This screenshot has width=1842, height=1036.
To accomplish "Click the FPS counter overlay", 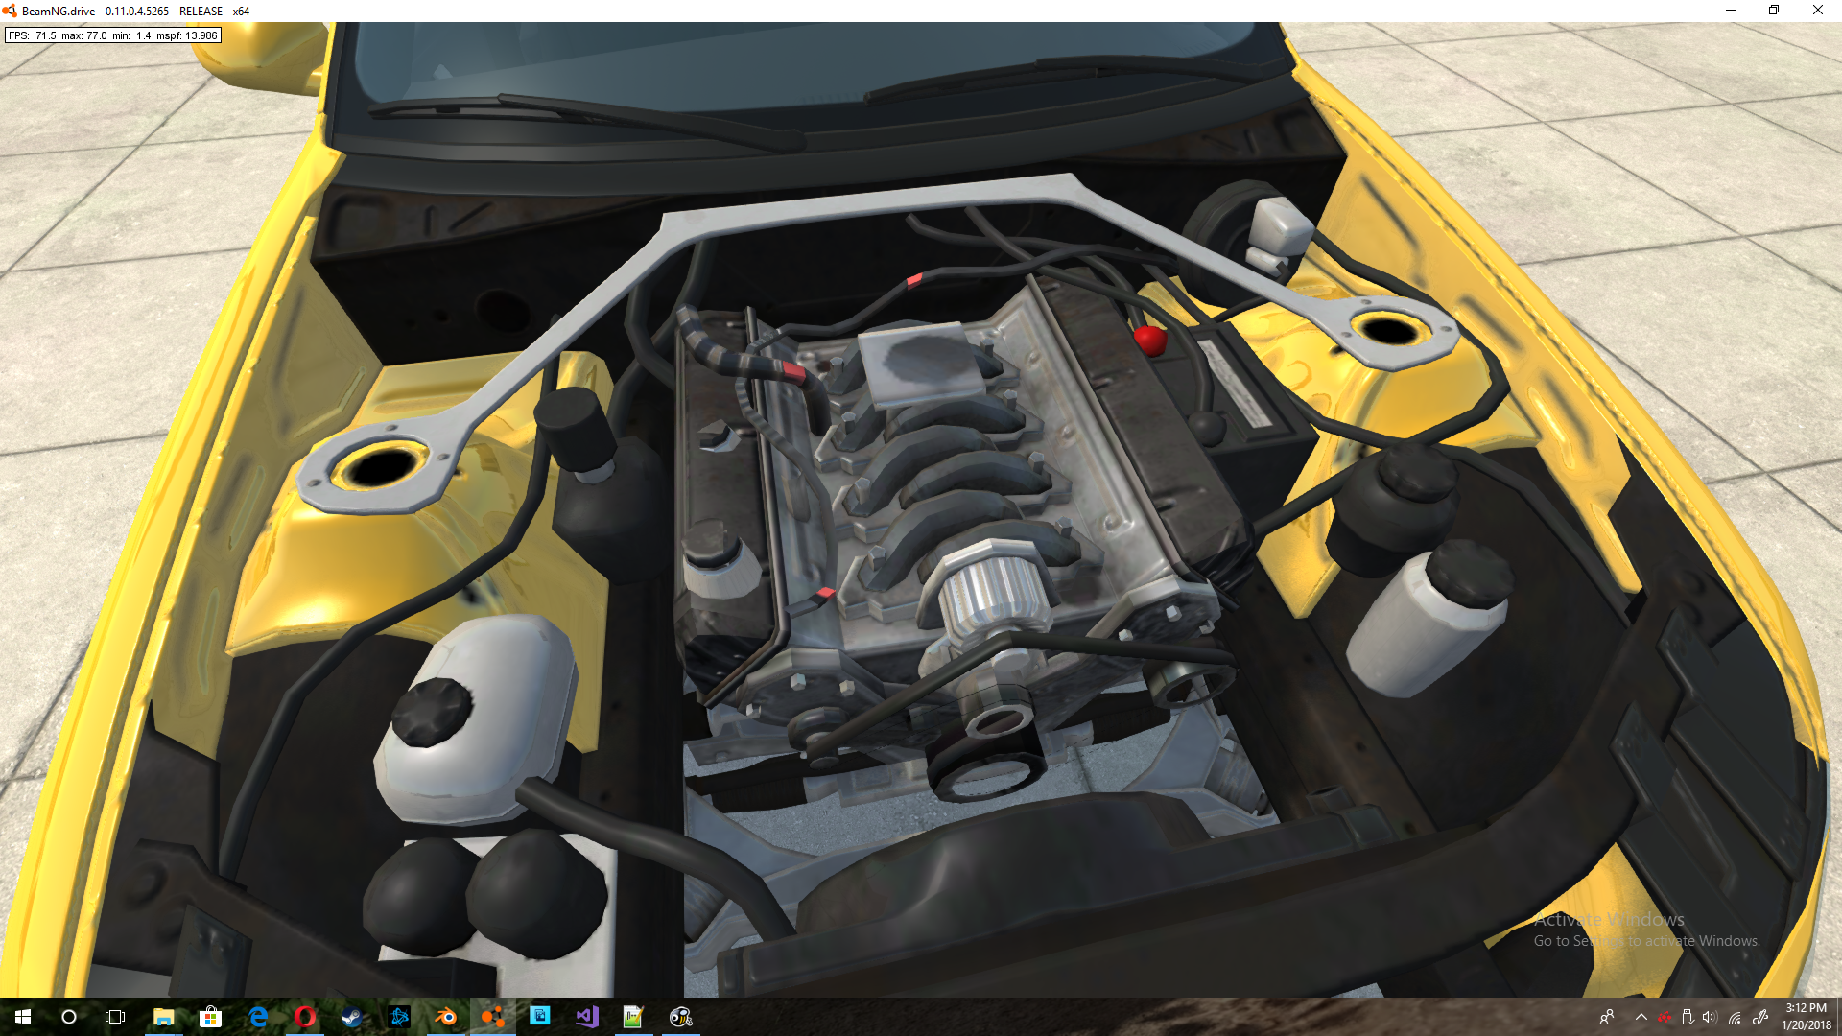I will [x=113, y=35].
